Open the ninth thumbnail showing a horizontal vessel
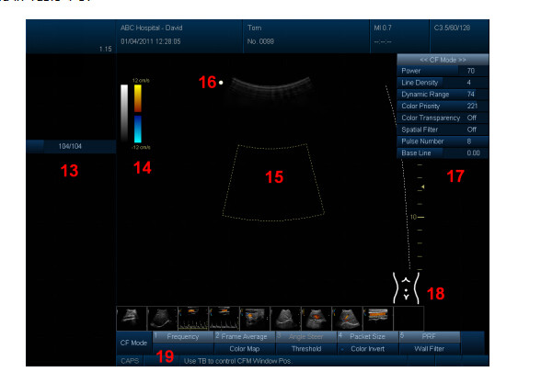This screenshot has height=383, width=541. click(377, 319)
